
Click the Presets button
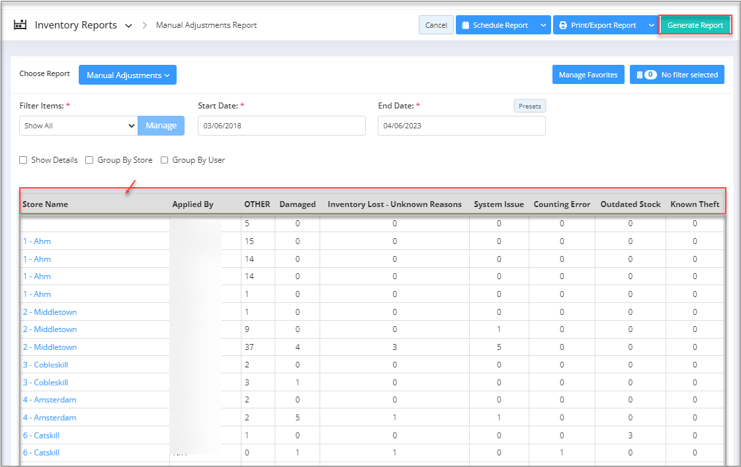pyautogui.click(x=530, y=106)
